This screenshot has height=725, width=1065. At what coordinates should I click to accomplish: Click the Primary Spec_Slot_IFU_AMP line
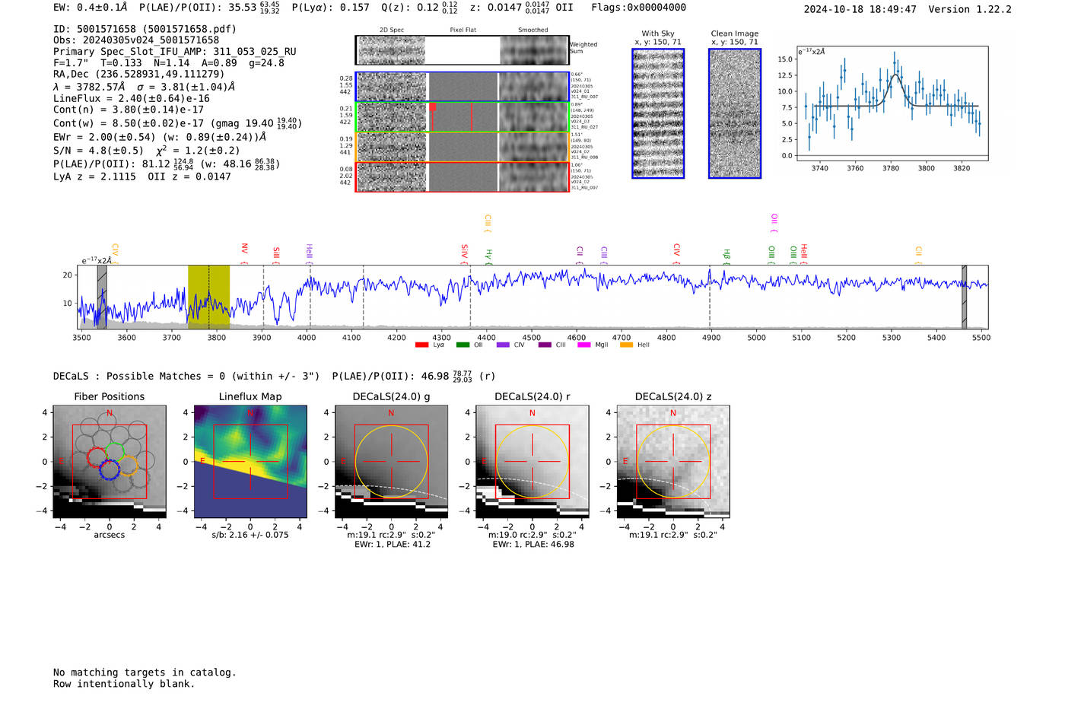(x=175, y=52)
